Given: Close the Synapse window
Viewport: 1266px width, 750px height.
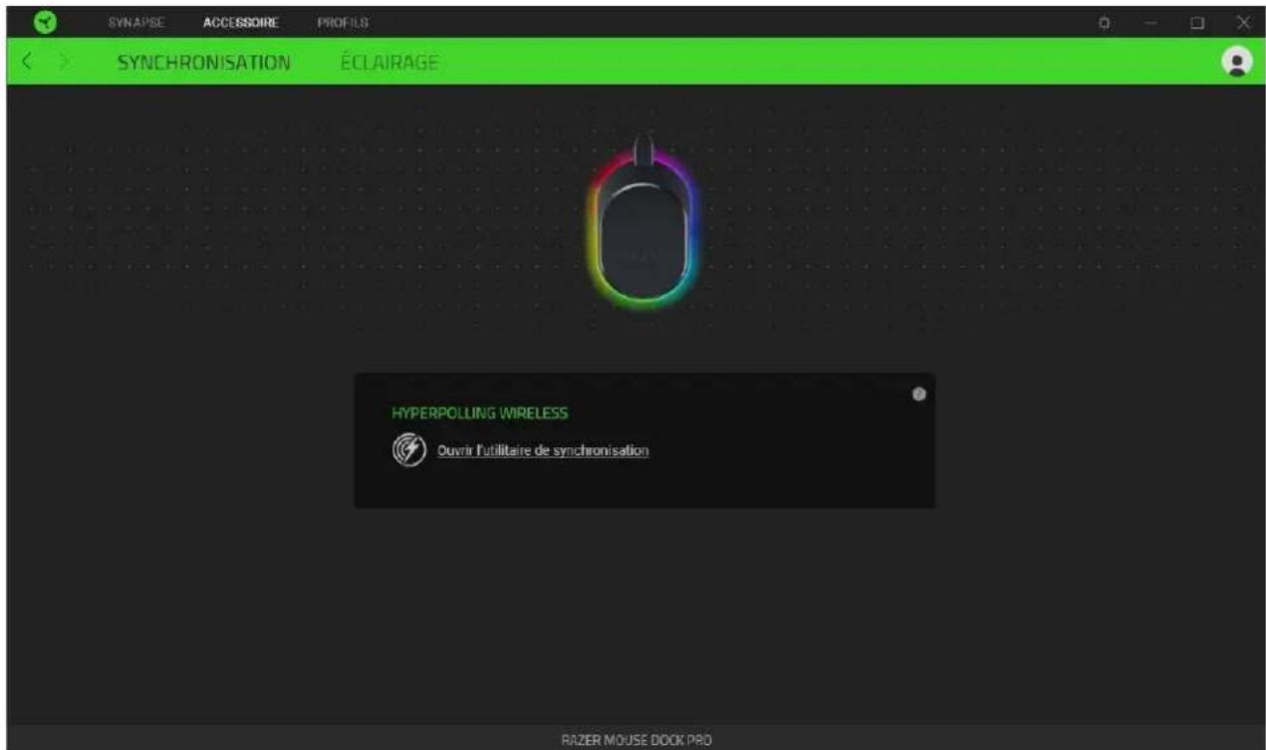Looking at the screenshot, I should (x=1243, y=21).
